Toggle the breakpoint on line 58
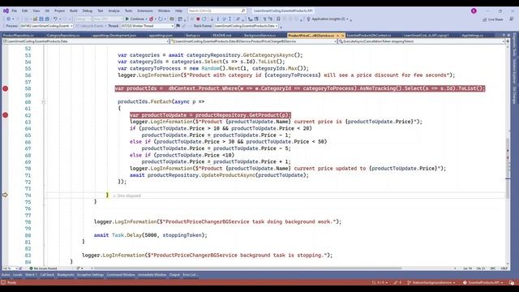The image size is (519, 292). pos(6,88)
